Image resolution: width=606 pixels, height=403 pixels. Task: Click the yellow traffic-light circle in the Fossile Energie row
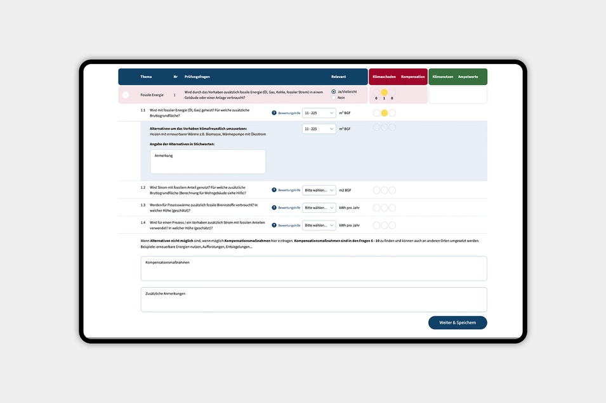click(x=384, y=93)
